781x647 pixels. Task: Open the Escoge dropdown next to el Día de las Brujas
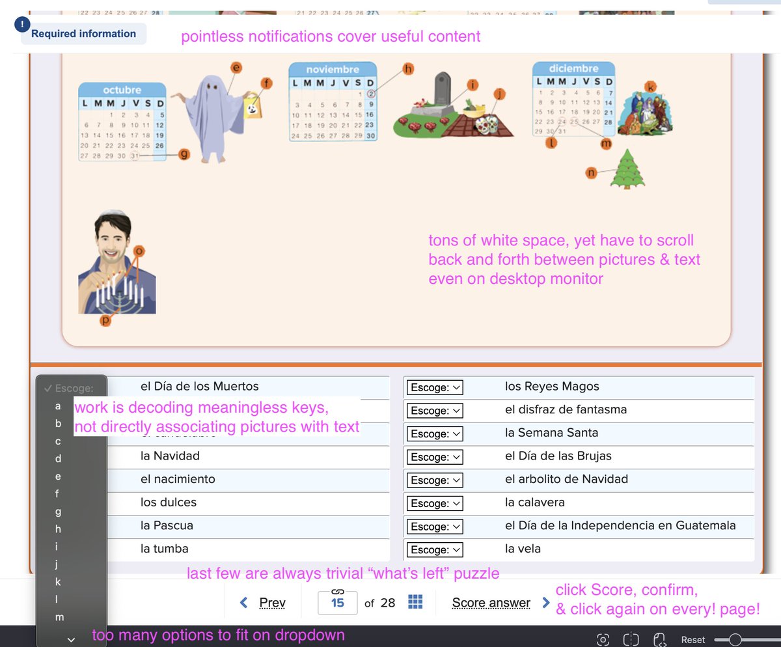pyautogui.click(x=434, y=457)
